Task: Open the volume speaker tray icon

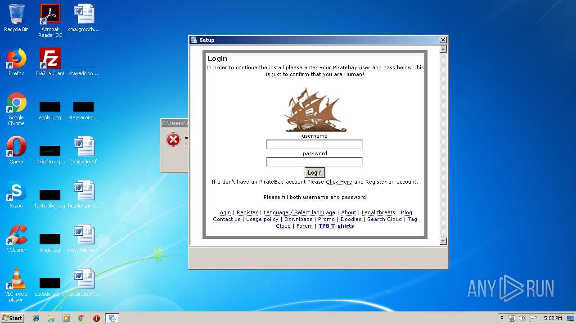Action: point(522,318)
